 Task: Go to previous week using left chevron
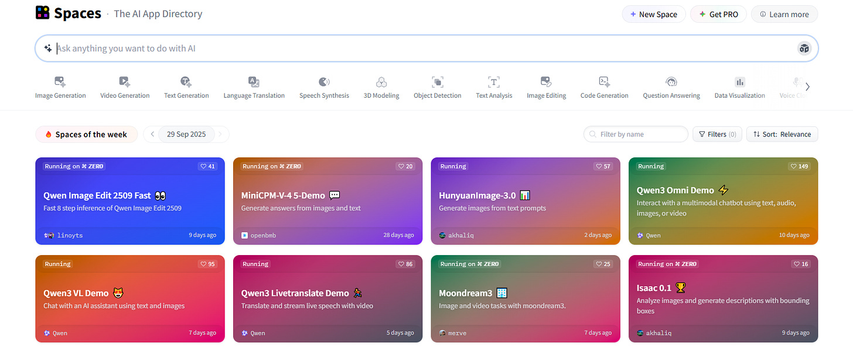[x=152, y=134]
